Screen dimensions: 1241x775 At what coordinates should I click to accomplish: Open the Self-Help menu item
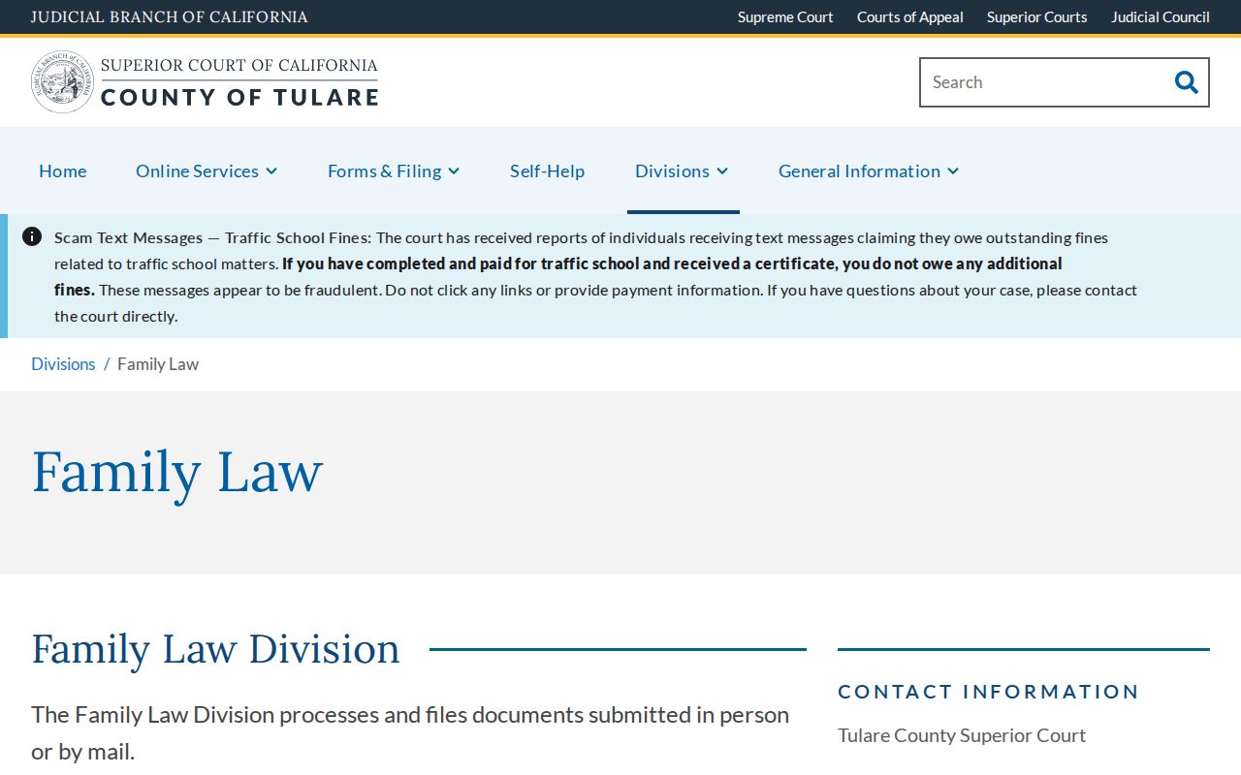(548, 170)
